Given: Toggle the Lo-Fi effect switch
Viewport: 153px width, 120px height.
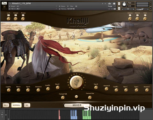Looking at the screenshot, I should (x=8, y=15).
